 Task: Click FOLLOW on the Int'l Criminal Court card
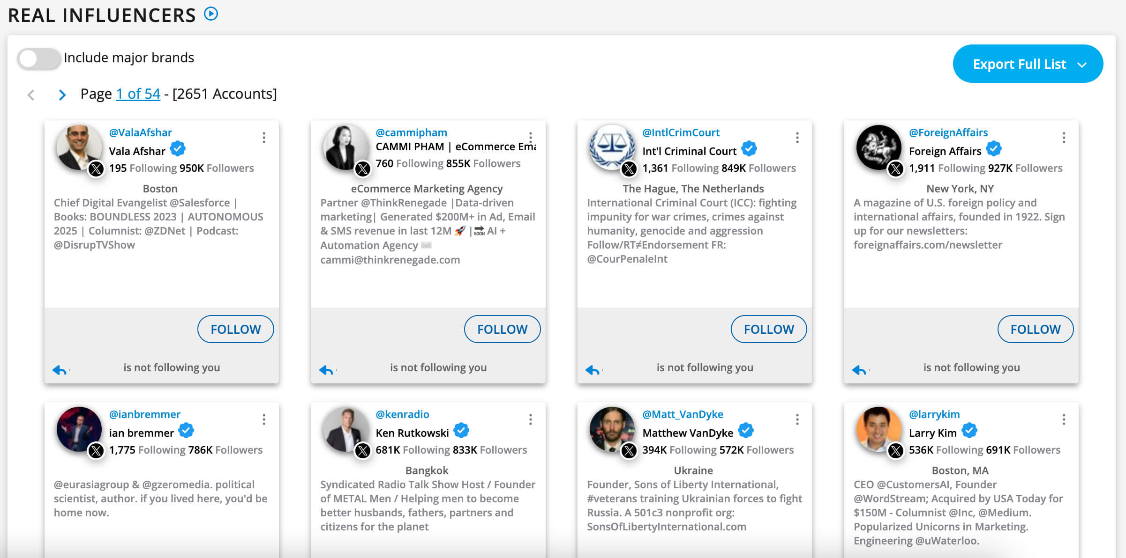769,329
